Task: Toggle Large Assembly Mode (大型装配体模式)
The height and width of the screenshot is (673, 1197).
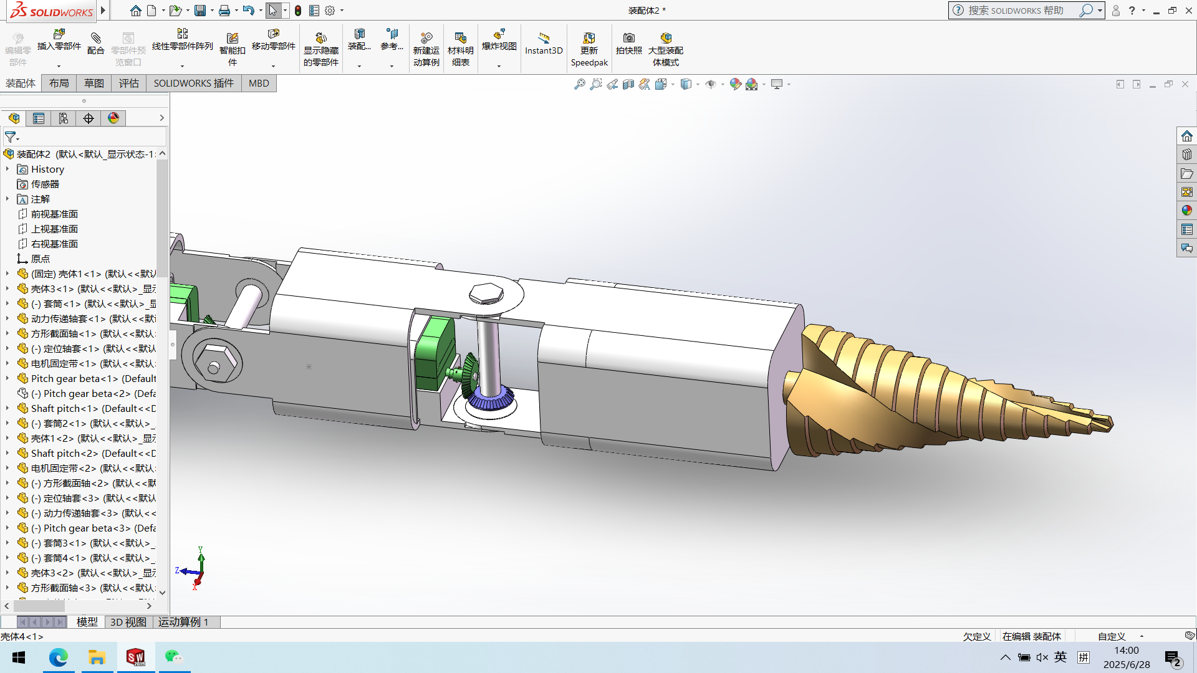Action: 665,49
